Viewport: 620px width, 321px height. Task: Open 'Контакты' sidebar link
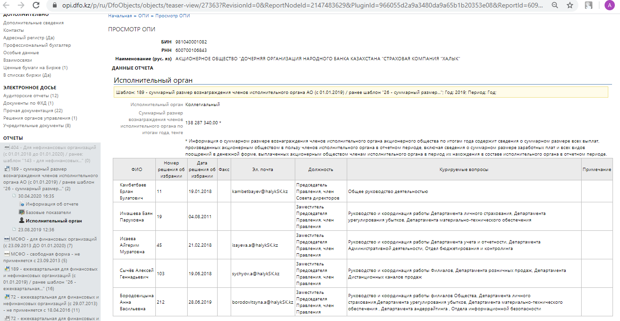[14, 30]
